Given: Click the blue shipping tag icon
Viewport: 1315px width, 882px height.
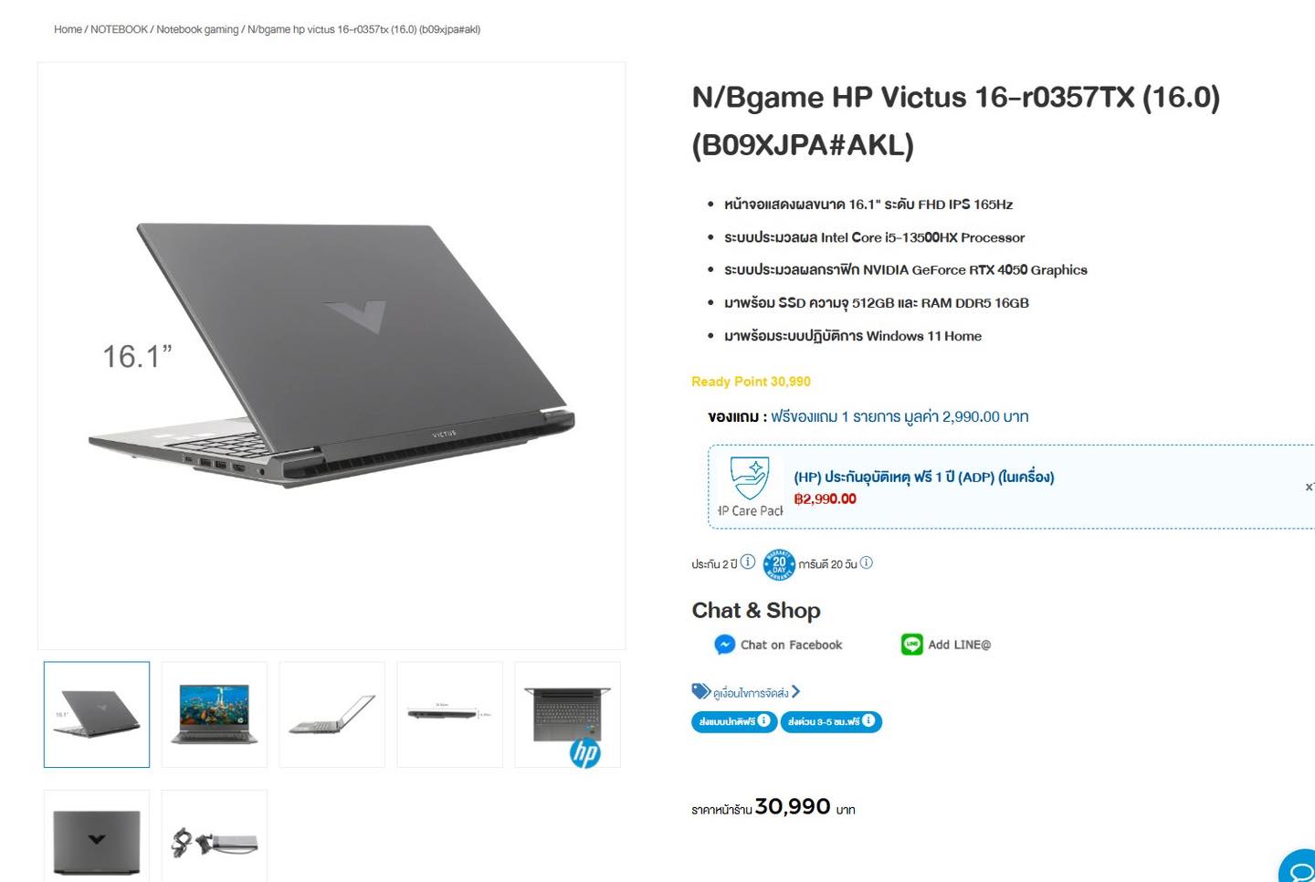Looking at the screenshot, I should pyautogui.click(x=700, y=691).
